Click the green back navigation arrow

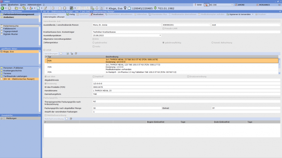[3, 8]
